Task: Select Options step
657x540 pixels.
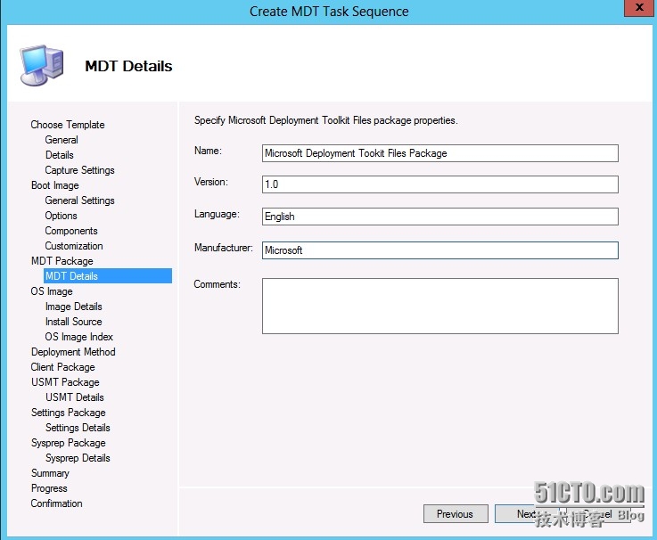Action: (62, 216)
